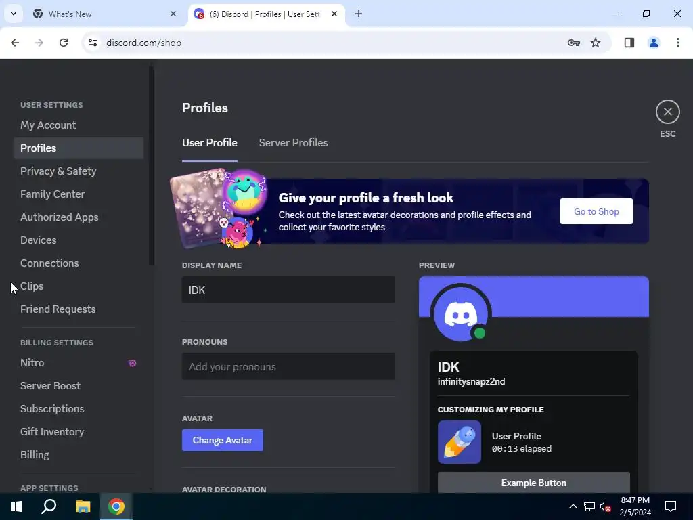The image size is (693, 520).
Task: Click the pencil User Profile activity icon
Action: 460,442
